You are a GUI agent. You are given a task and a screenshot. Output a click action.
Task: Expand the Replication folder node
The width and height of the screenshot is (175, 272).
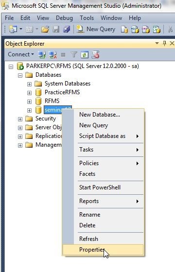coord(20,136)
